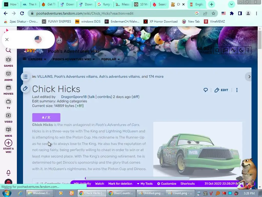Viewport: 262px width, 197px height.
Task: Open the tab search dropdown arrow
Action: [x=231, y=4]
